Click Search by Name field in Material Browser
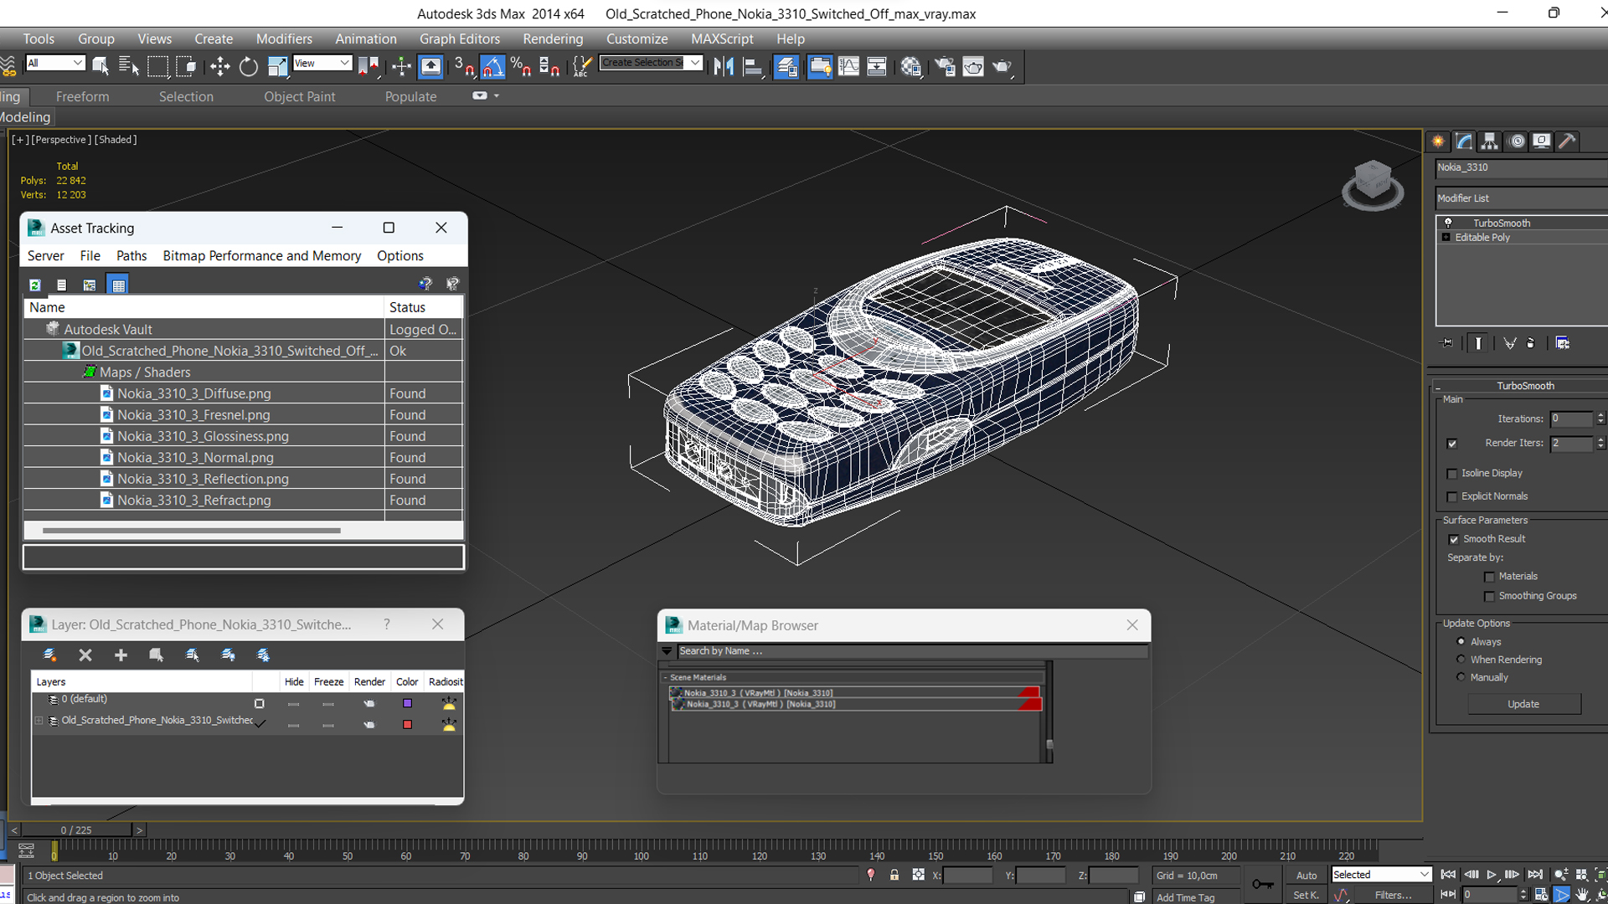Viewport: 1608px width, 904px height. [911, 651]
